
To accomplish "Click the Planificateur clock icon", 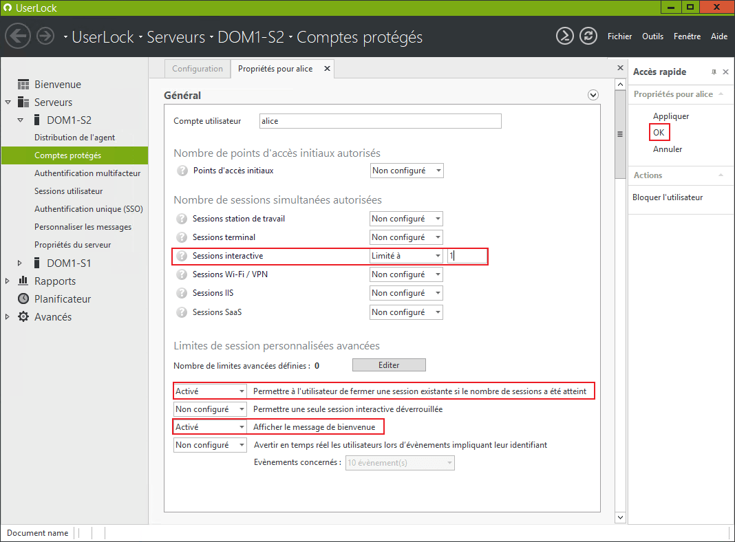I will pos(23,299).
